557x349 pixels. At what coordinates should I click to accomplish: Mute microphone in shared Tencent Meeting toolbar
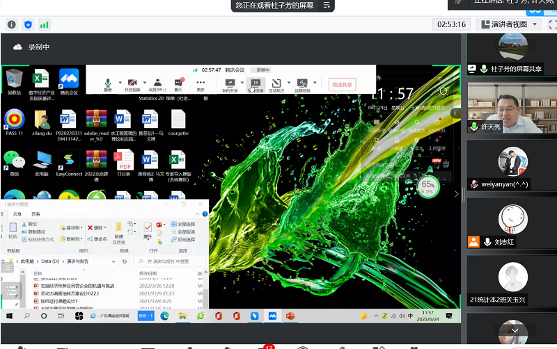click(x=108, y=85)
